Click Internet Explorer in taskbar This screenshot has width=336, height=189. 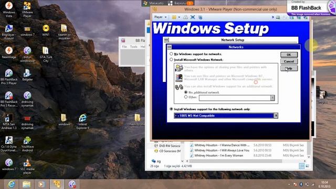coord(11,184)
